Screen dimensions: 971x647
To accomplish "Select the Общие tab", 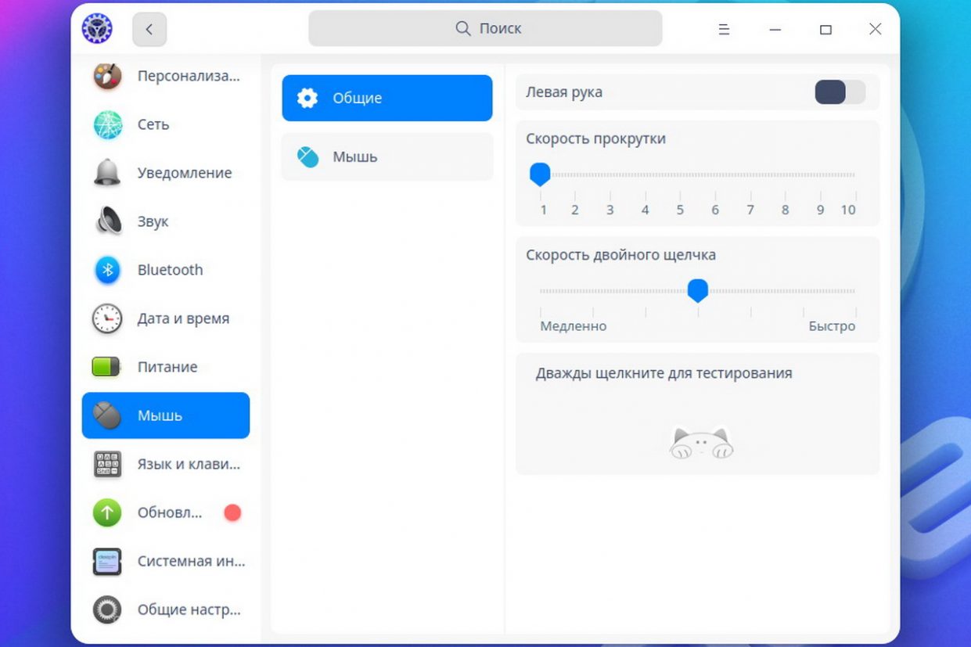I will click(x=387, y=98).
